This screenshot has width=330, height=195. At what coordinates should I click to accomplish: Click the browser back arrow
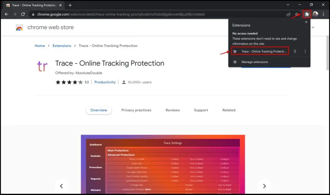click(x=6, y=14)
